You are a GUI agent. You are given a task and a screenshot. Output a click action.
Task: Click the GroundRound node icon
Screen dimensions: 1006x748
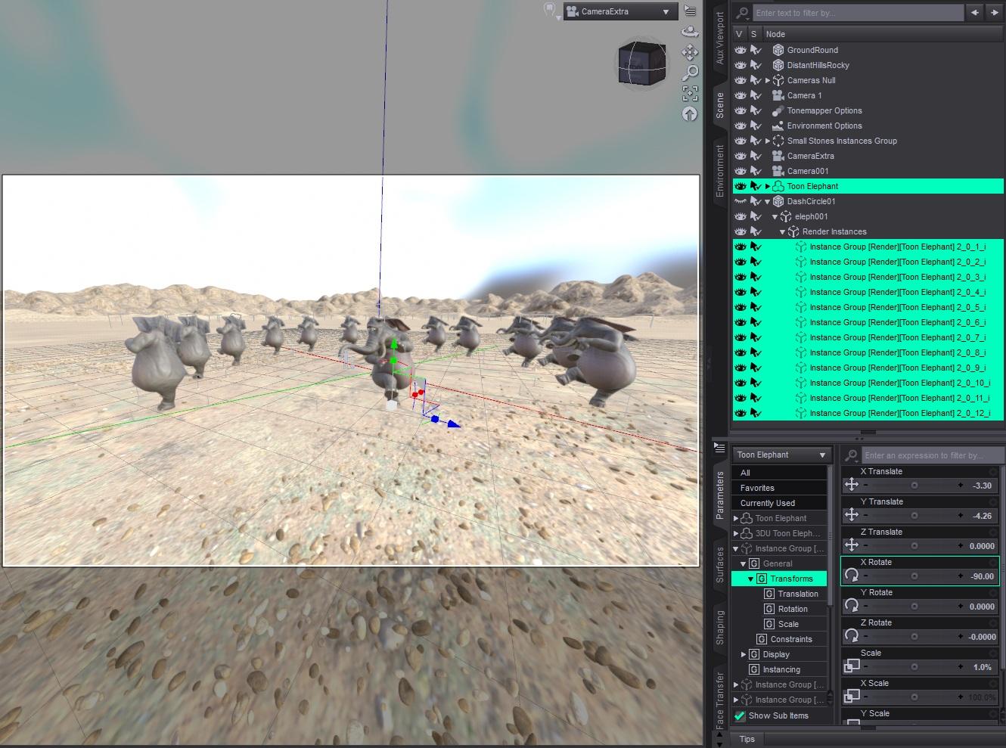778,50
